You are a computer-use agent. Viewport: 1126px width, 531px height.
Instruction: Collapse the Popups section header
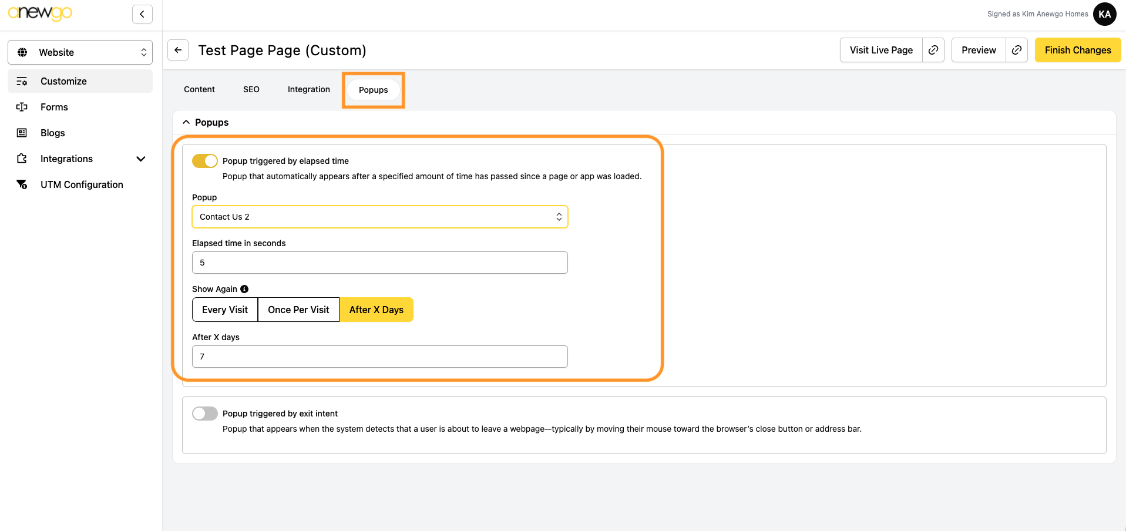[206, 122]
